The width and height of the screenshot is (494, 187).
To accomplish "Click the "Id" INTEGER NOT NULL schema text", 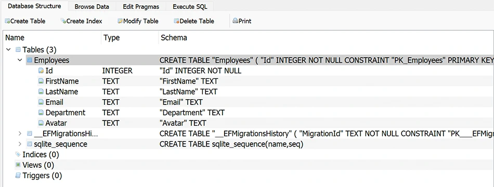I will [x=200, y=71].
